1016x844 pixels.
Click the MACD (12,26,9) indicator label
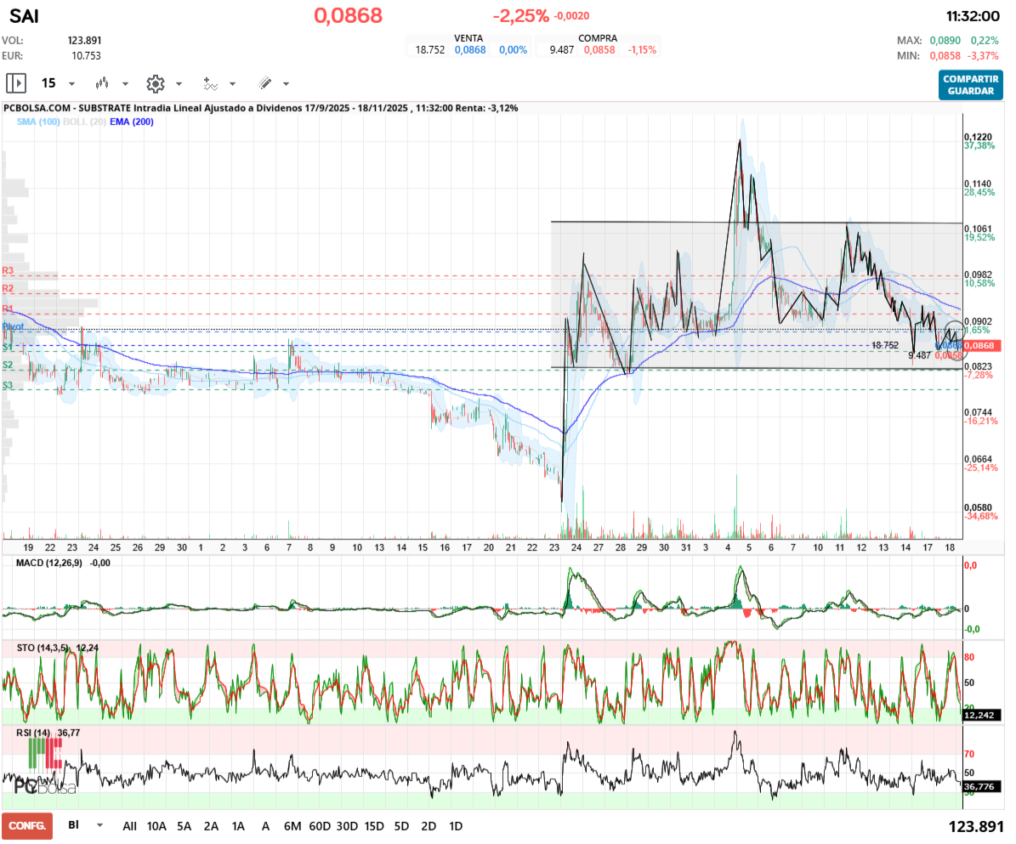pos(49,563)
